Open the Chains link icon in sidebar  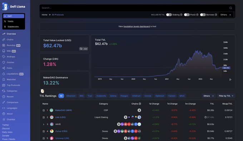coord(4,40)
